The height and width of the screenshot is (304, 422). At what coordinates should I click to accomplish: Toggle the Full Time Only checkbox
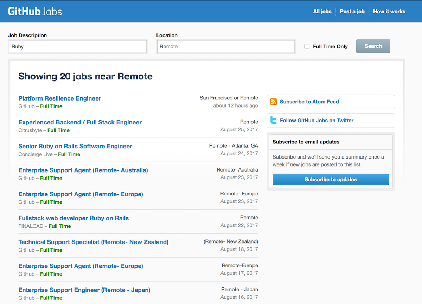point(307,46)
